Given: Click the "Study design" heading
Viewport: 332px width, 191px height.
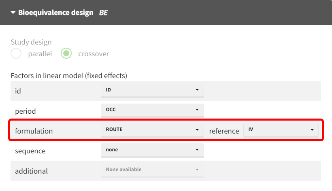Looking at the screenshot, I should click(x=31, y=42).
